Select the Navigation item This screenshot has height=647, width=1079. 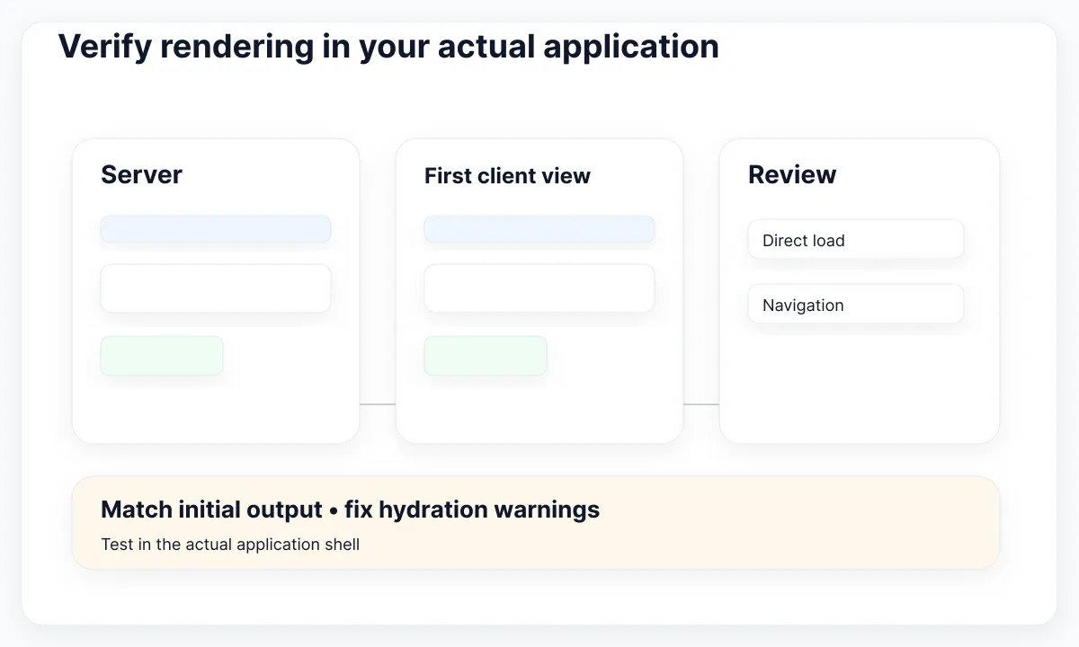tap(856, 305)
